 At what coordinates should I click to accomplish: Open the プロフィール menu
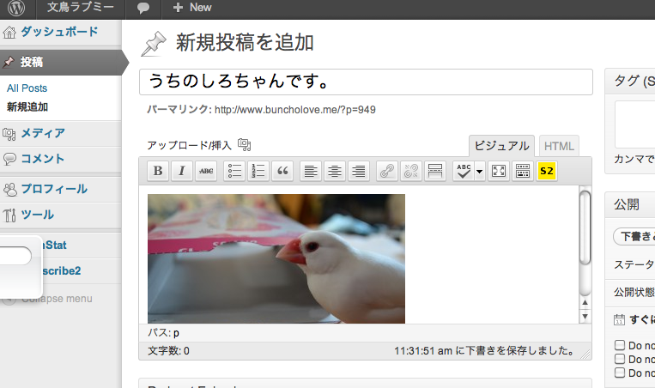point(54,189)
